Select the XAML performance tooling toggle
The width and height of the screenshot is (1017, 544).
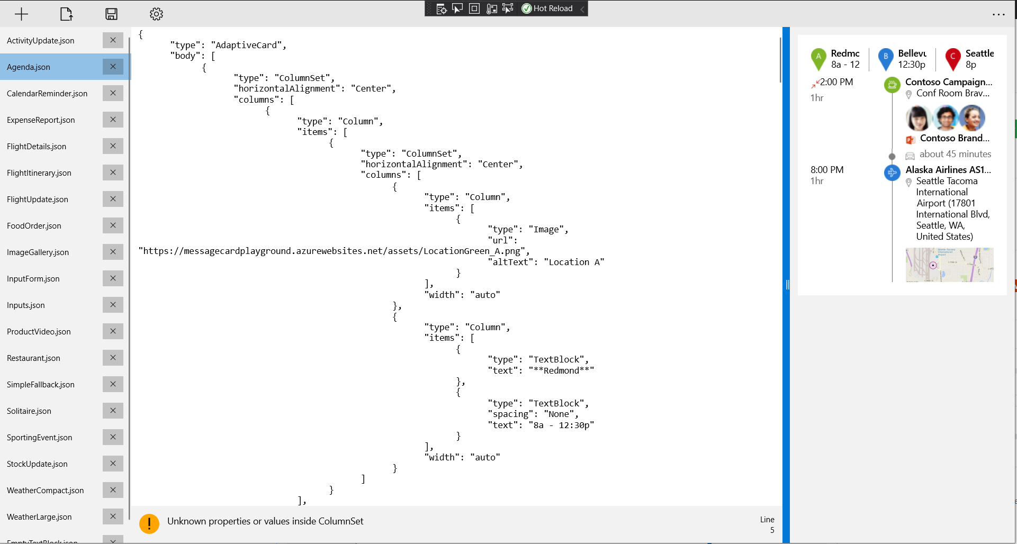click(x=492, y=8)
